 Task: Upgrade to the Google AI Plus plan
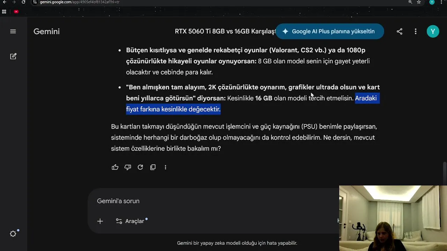(330, 31)
